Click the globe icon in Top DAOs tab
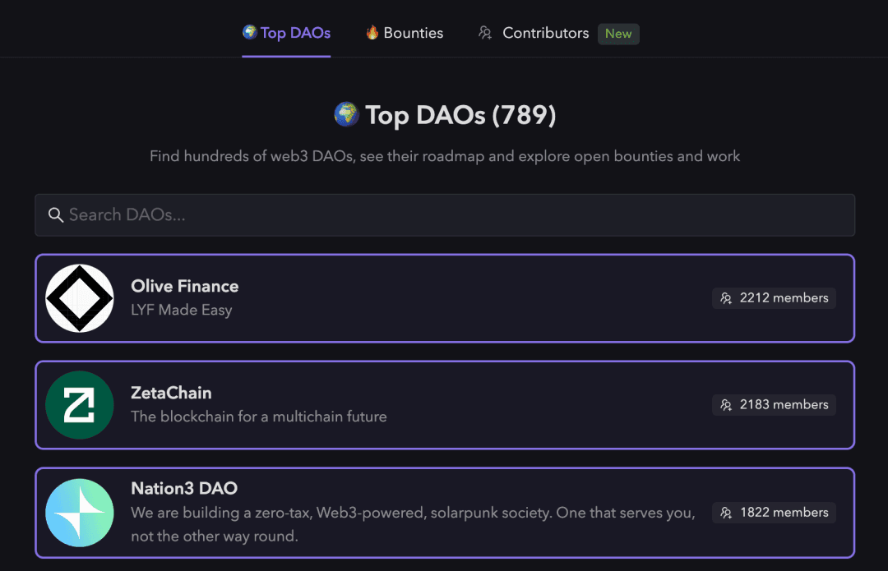Screen dimensions: 888x571 click(250, 32)
